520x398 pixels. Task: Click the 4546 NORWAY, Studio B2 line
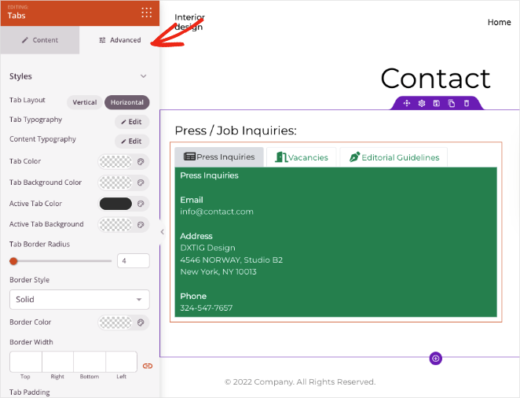[232, 260]
